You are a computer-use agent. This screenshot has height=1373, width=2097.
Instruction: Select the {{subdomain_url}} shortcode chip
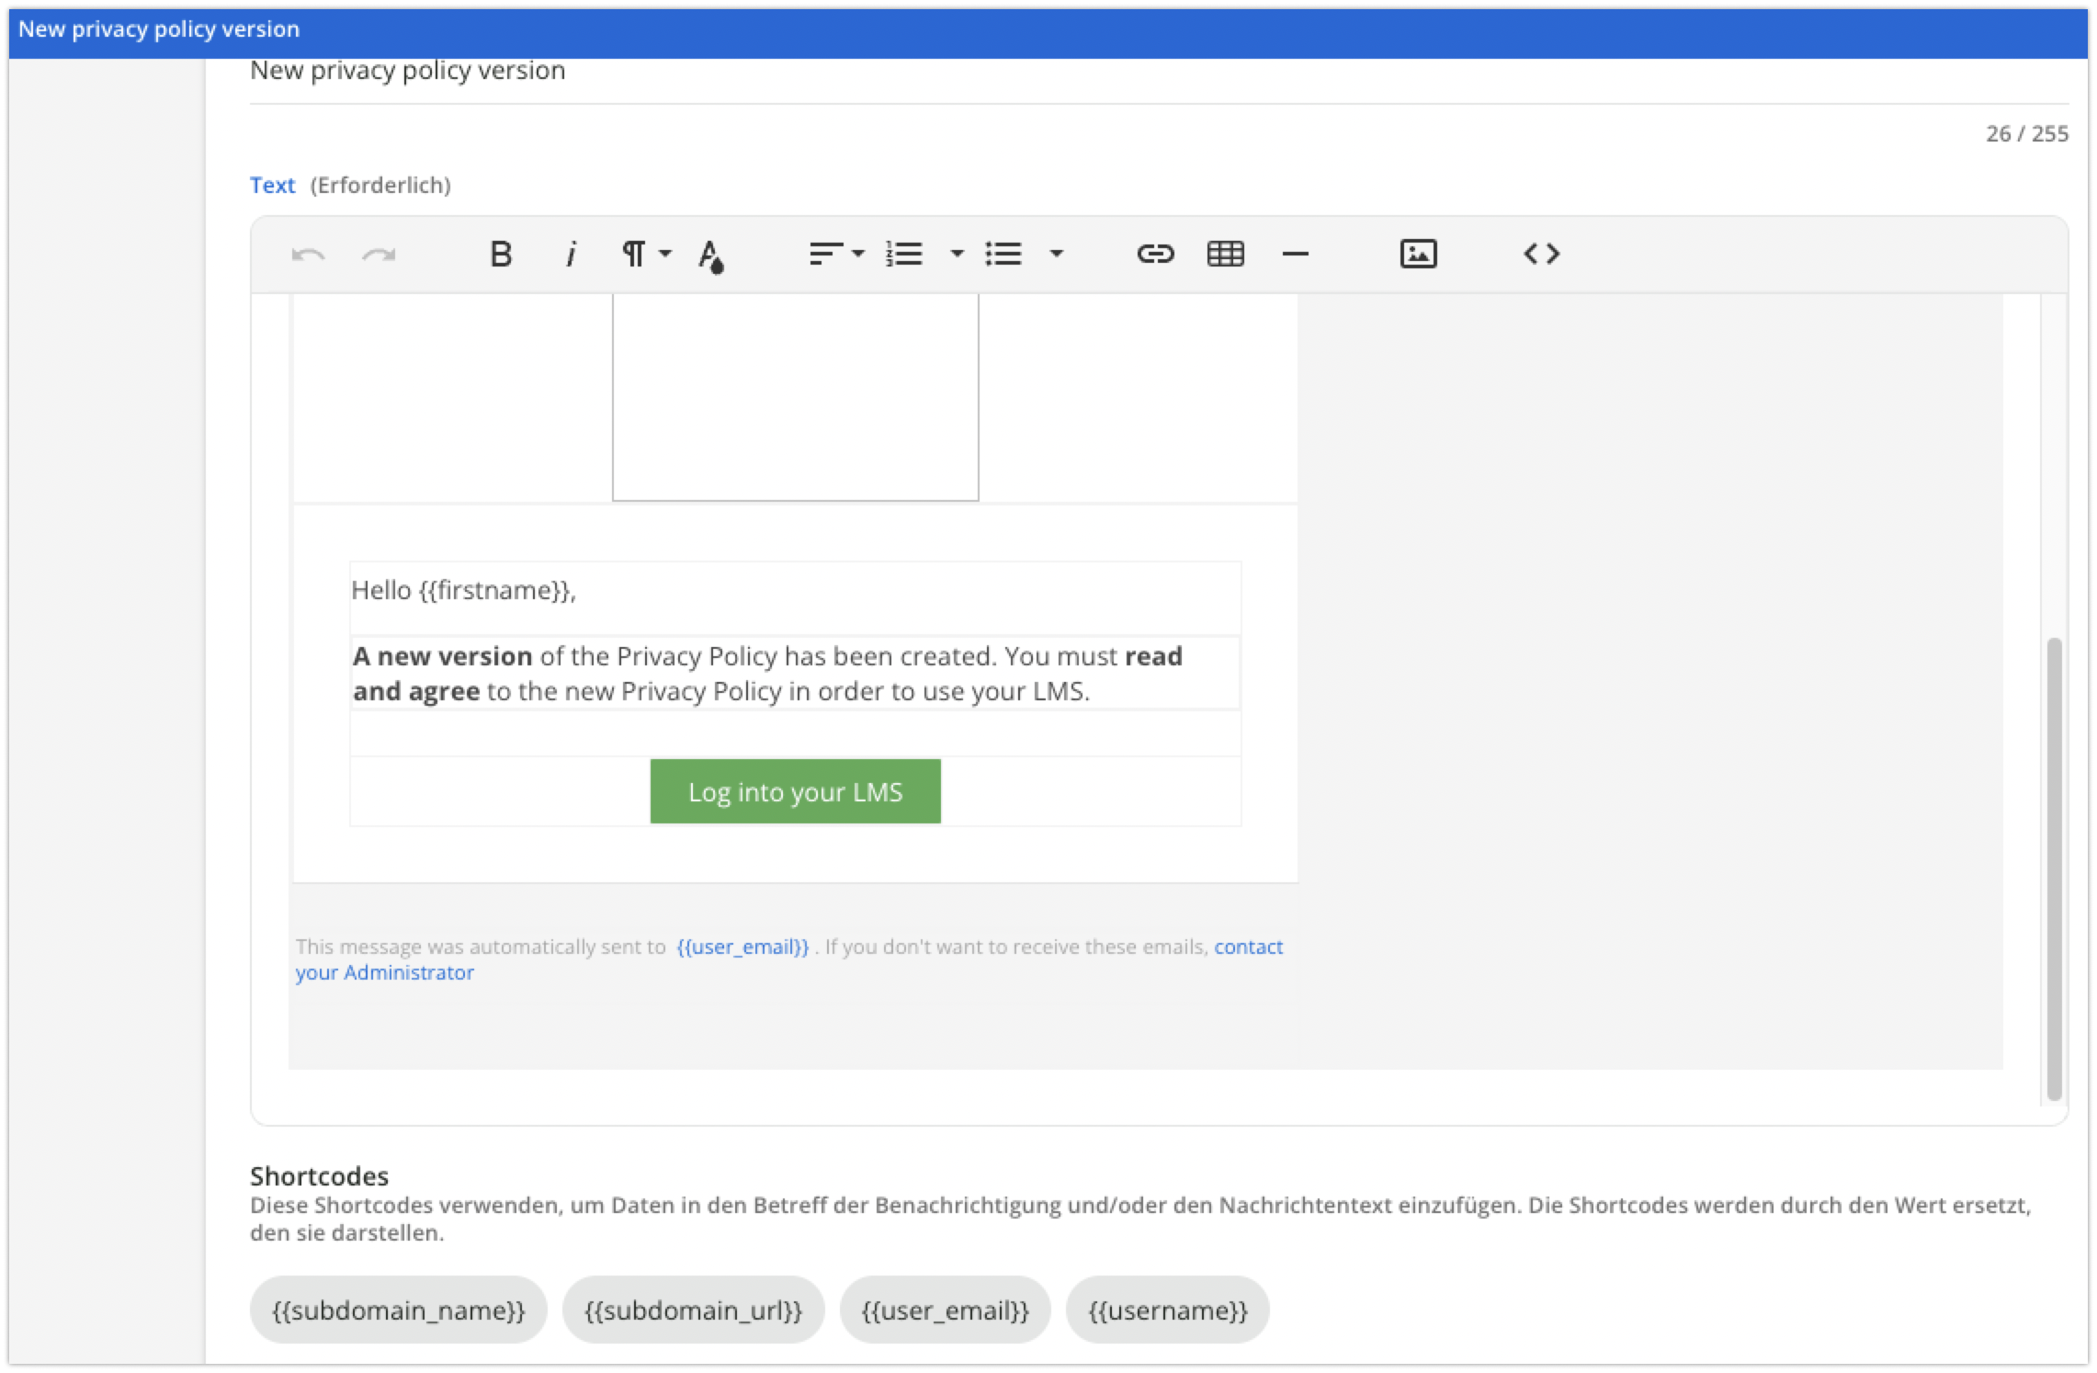tap(693, 1310)
